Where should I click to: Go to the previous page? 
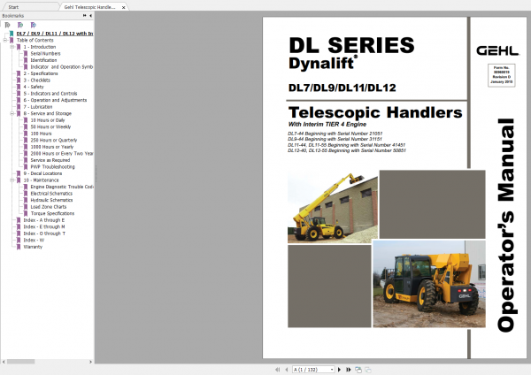[x=287, y=370]
